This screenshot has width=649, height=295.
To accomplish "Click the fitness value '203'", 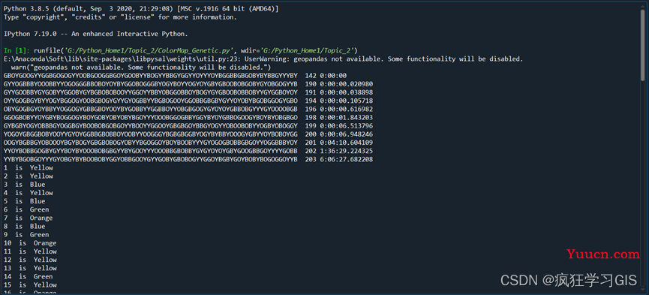I will tap(311, 159).
